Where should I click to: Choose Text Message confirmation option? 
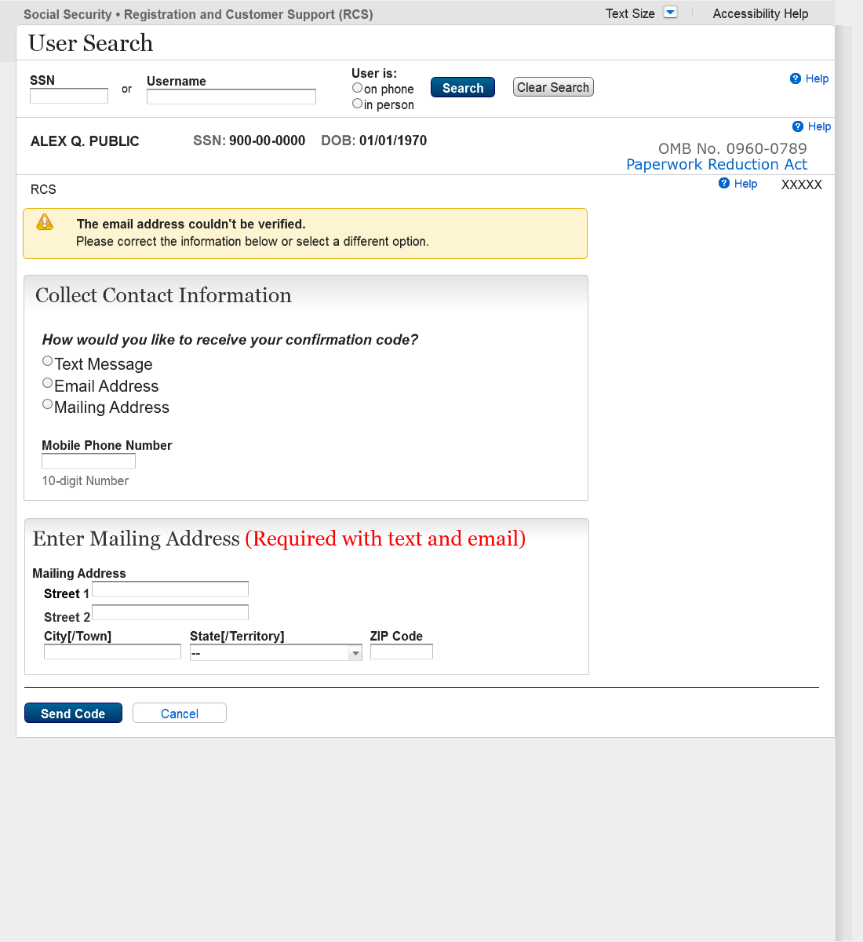coord(48,361)
